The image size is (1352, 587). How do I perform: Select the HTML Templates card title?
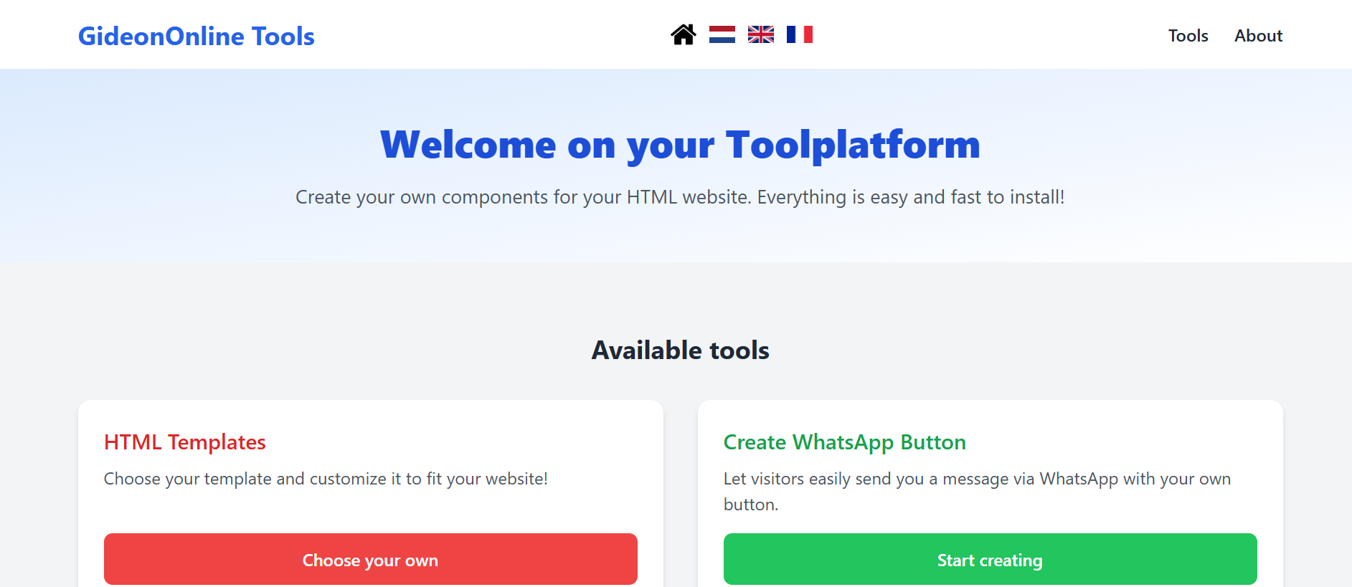pyautogui.click(x=185, y=442)
